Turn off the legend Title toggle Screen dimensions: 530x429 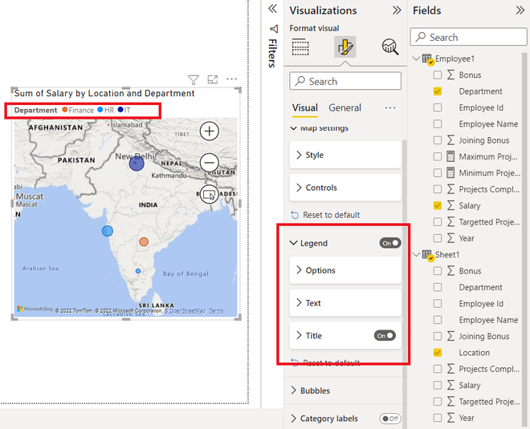(x=385, y=335)
